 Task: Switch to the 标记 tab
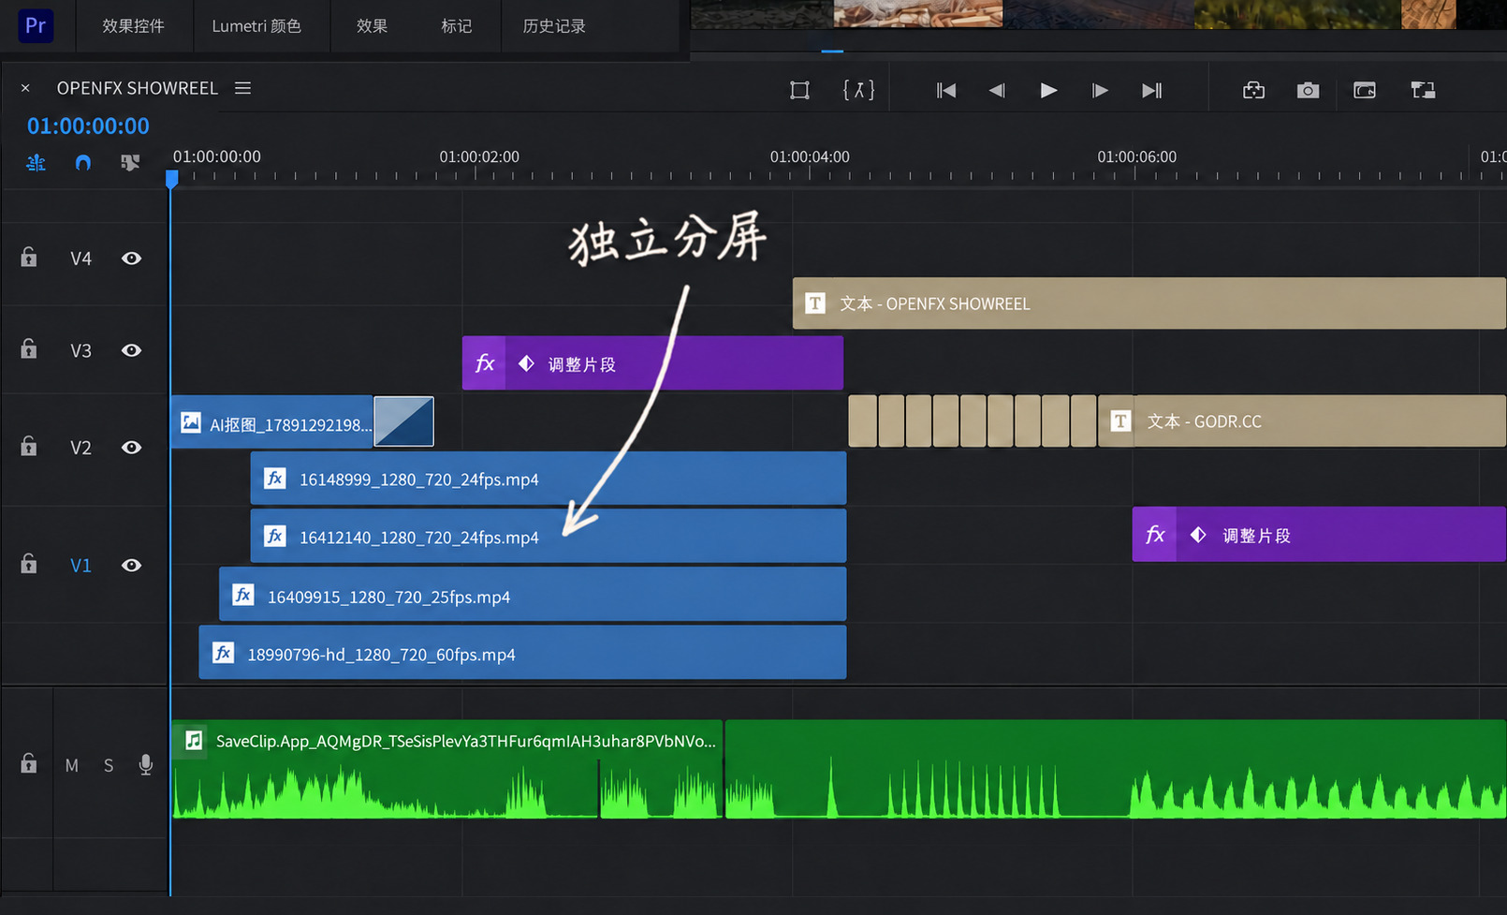click(x=457, y=26)
